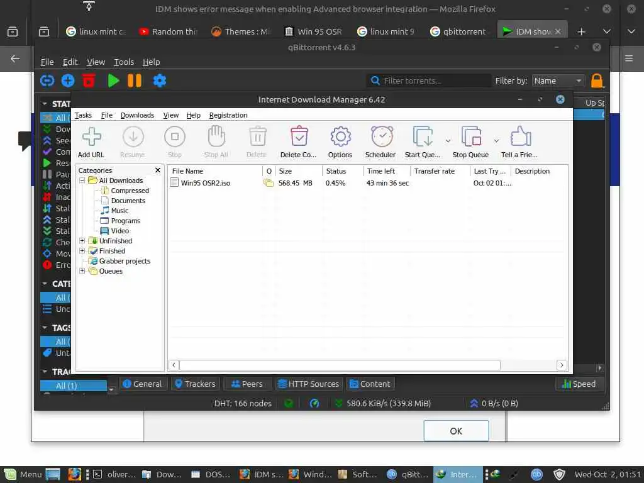Image resolution: width=644 pixels, height=483 pixels.
Task: Click IDM horizontal scrollbar right arrow
Action: [562, 365]
